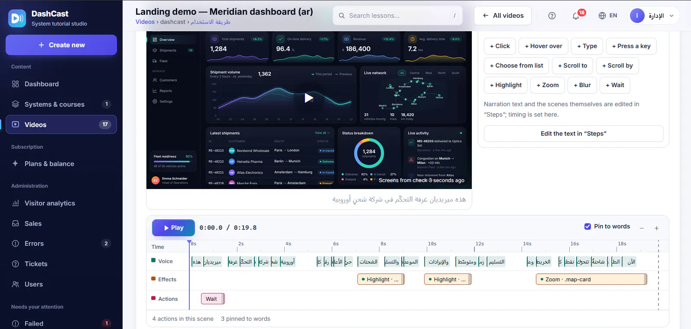This screenshot has width=691, height=329.
Task: Open the Videos section in sidebar
Action: click(61, 124)
